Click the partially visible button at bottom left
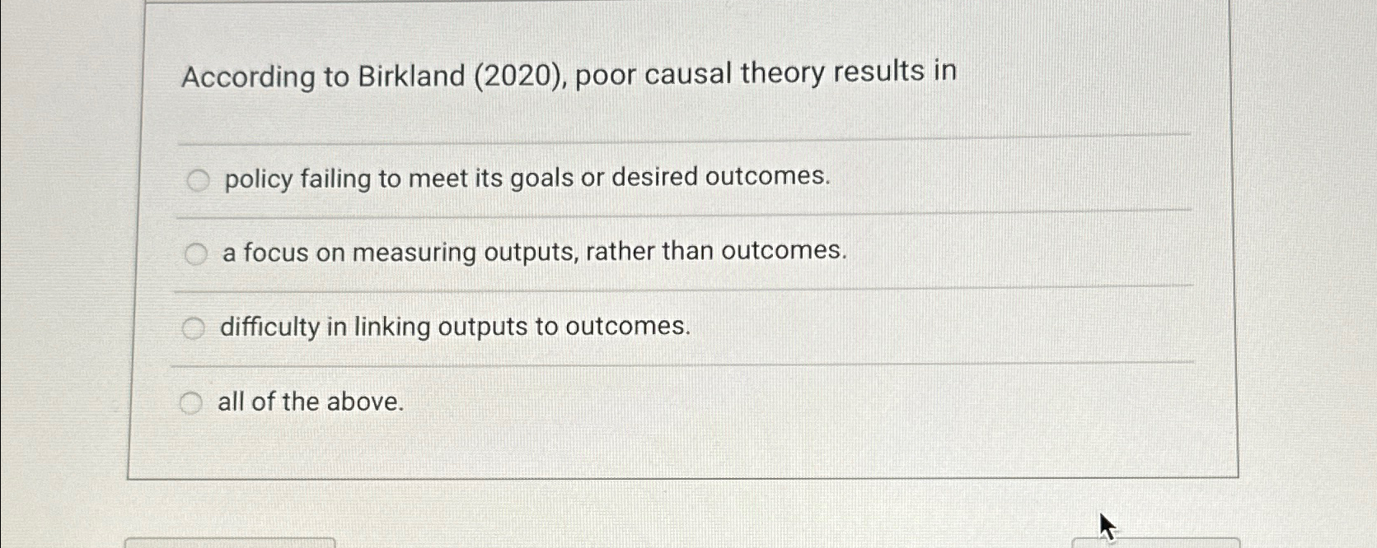Screen dimensions: 1377x548 click(x=231, y=545)
